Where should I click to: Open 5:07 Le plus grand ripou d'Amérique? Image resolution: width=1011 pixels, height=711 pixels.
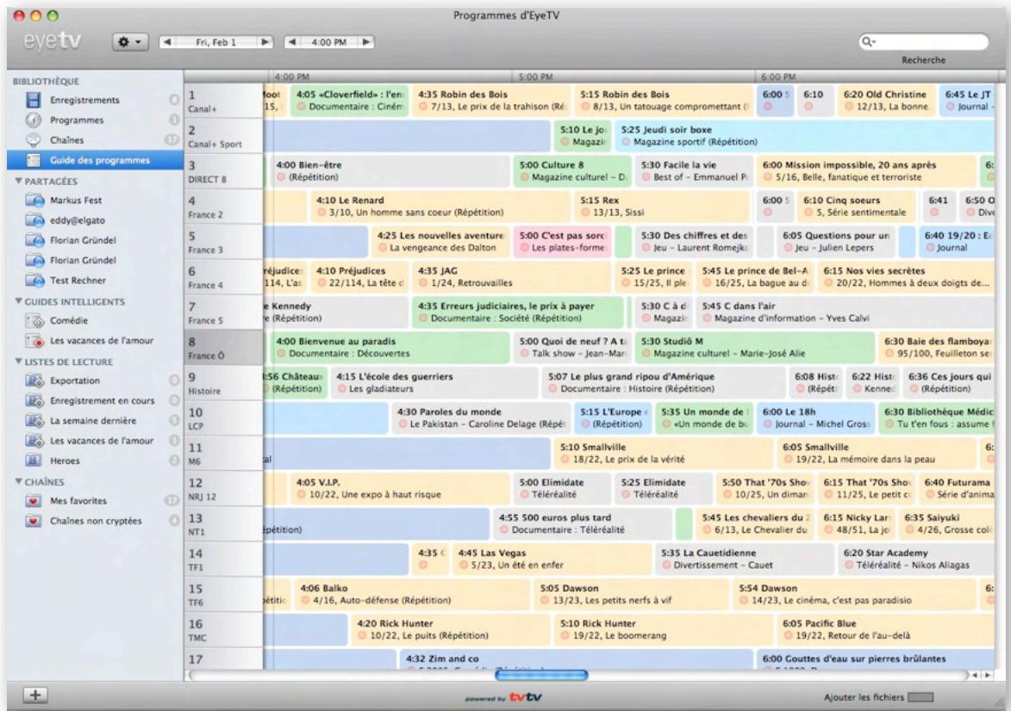(x=664, y=382)
